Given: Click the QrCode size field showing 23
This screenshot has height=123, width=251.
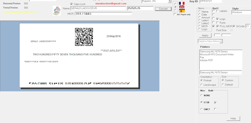Looking at the screenshot, I should click(x=247, y=26).
